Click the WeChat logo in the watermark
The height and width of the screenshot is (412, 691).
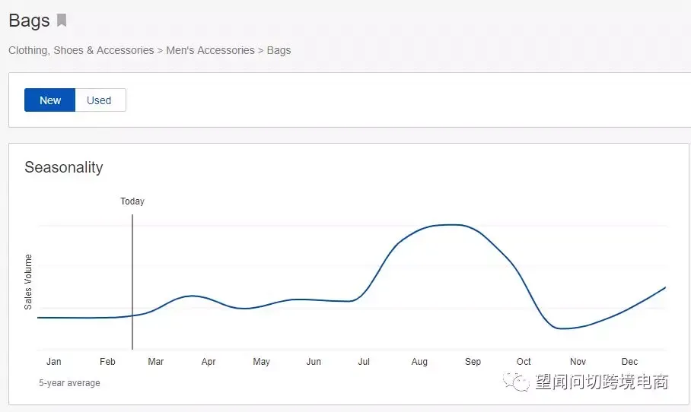516,382
